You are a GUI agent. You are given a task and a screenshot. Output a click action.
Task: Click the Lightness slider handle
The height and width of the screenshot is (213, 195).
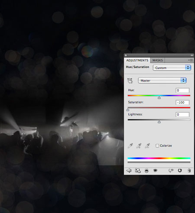(159, 122)
